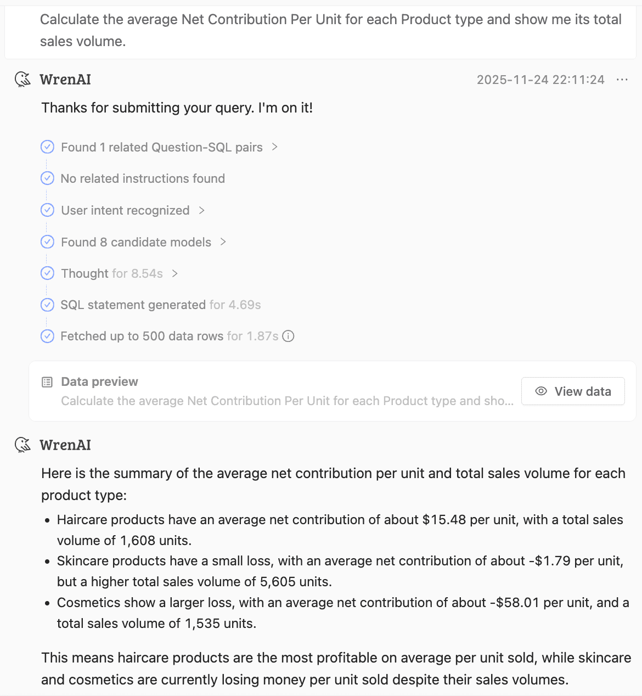Click the info icon beside fetched data rows
The image size is (642, 696).
(x=288, y=336)
